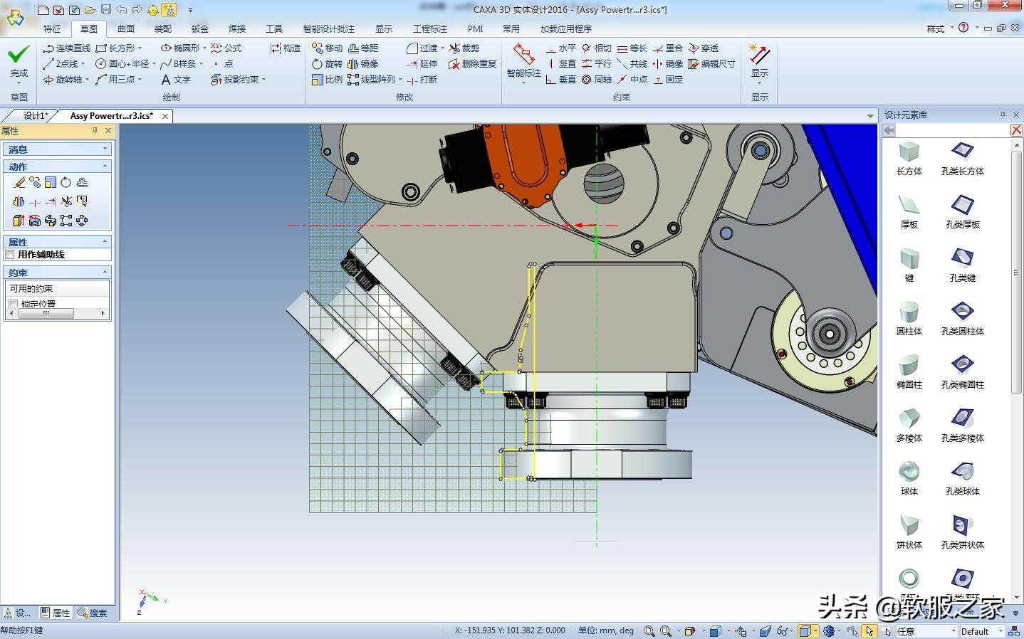Collapse the 消息 panel section

[x=105, y=149]
